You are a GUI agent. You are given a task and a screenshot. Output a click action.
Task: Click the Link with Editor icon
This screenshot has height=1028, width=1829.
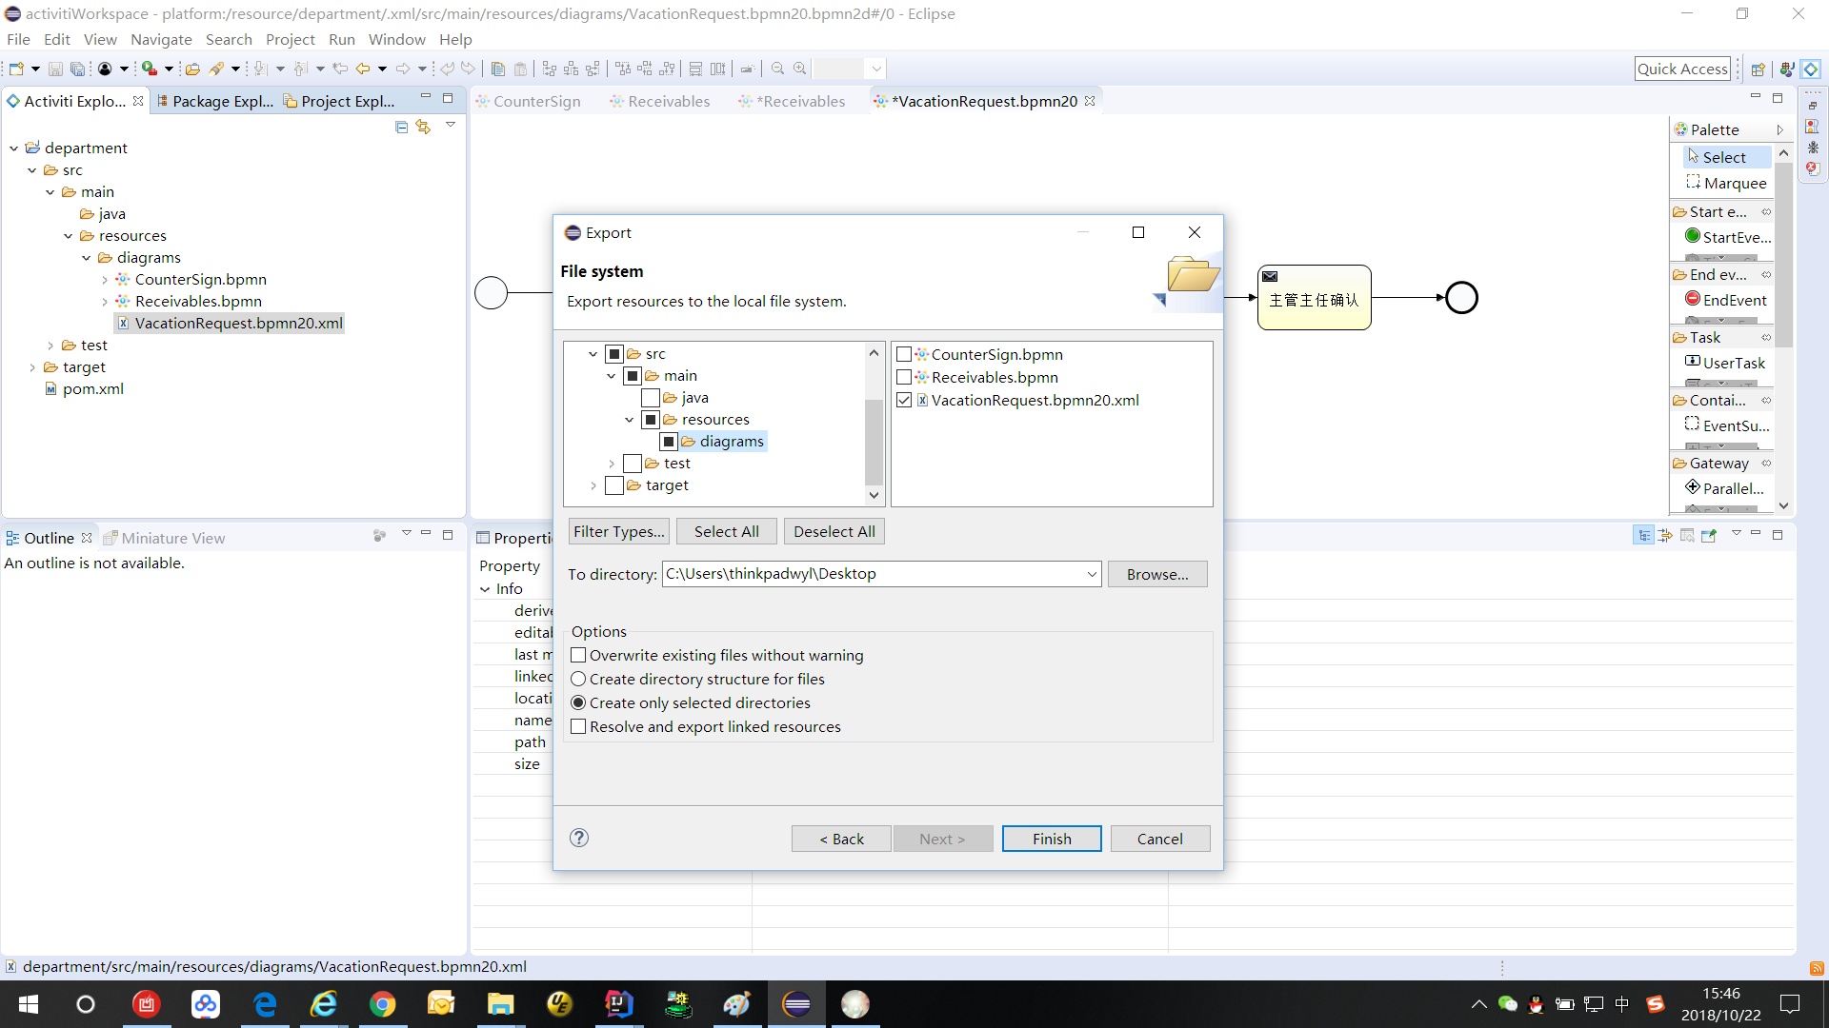click(423, 127)
